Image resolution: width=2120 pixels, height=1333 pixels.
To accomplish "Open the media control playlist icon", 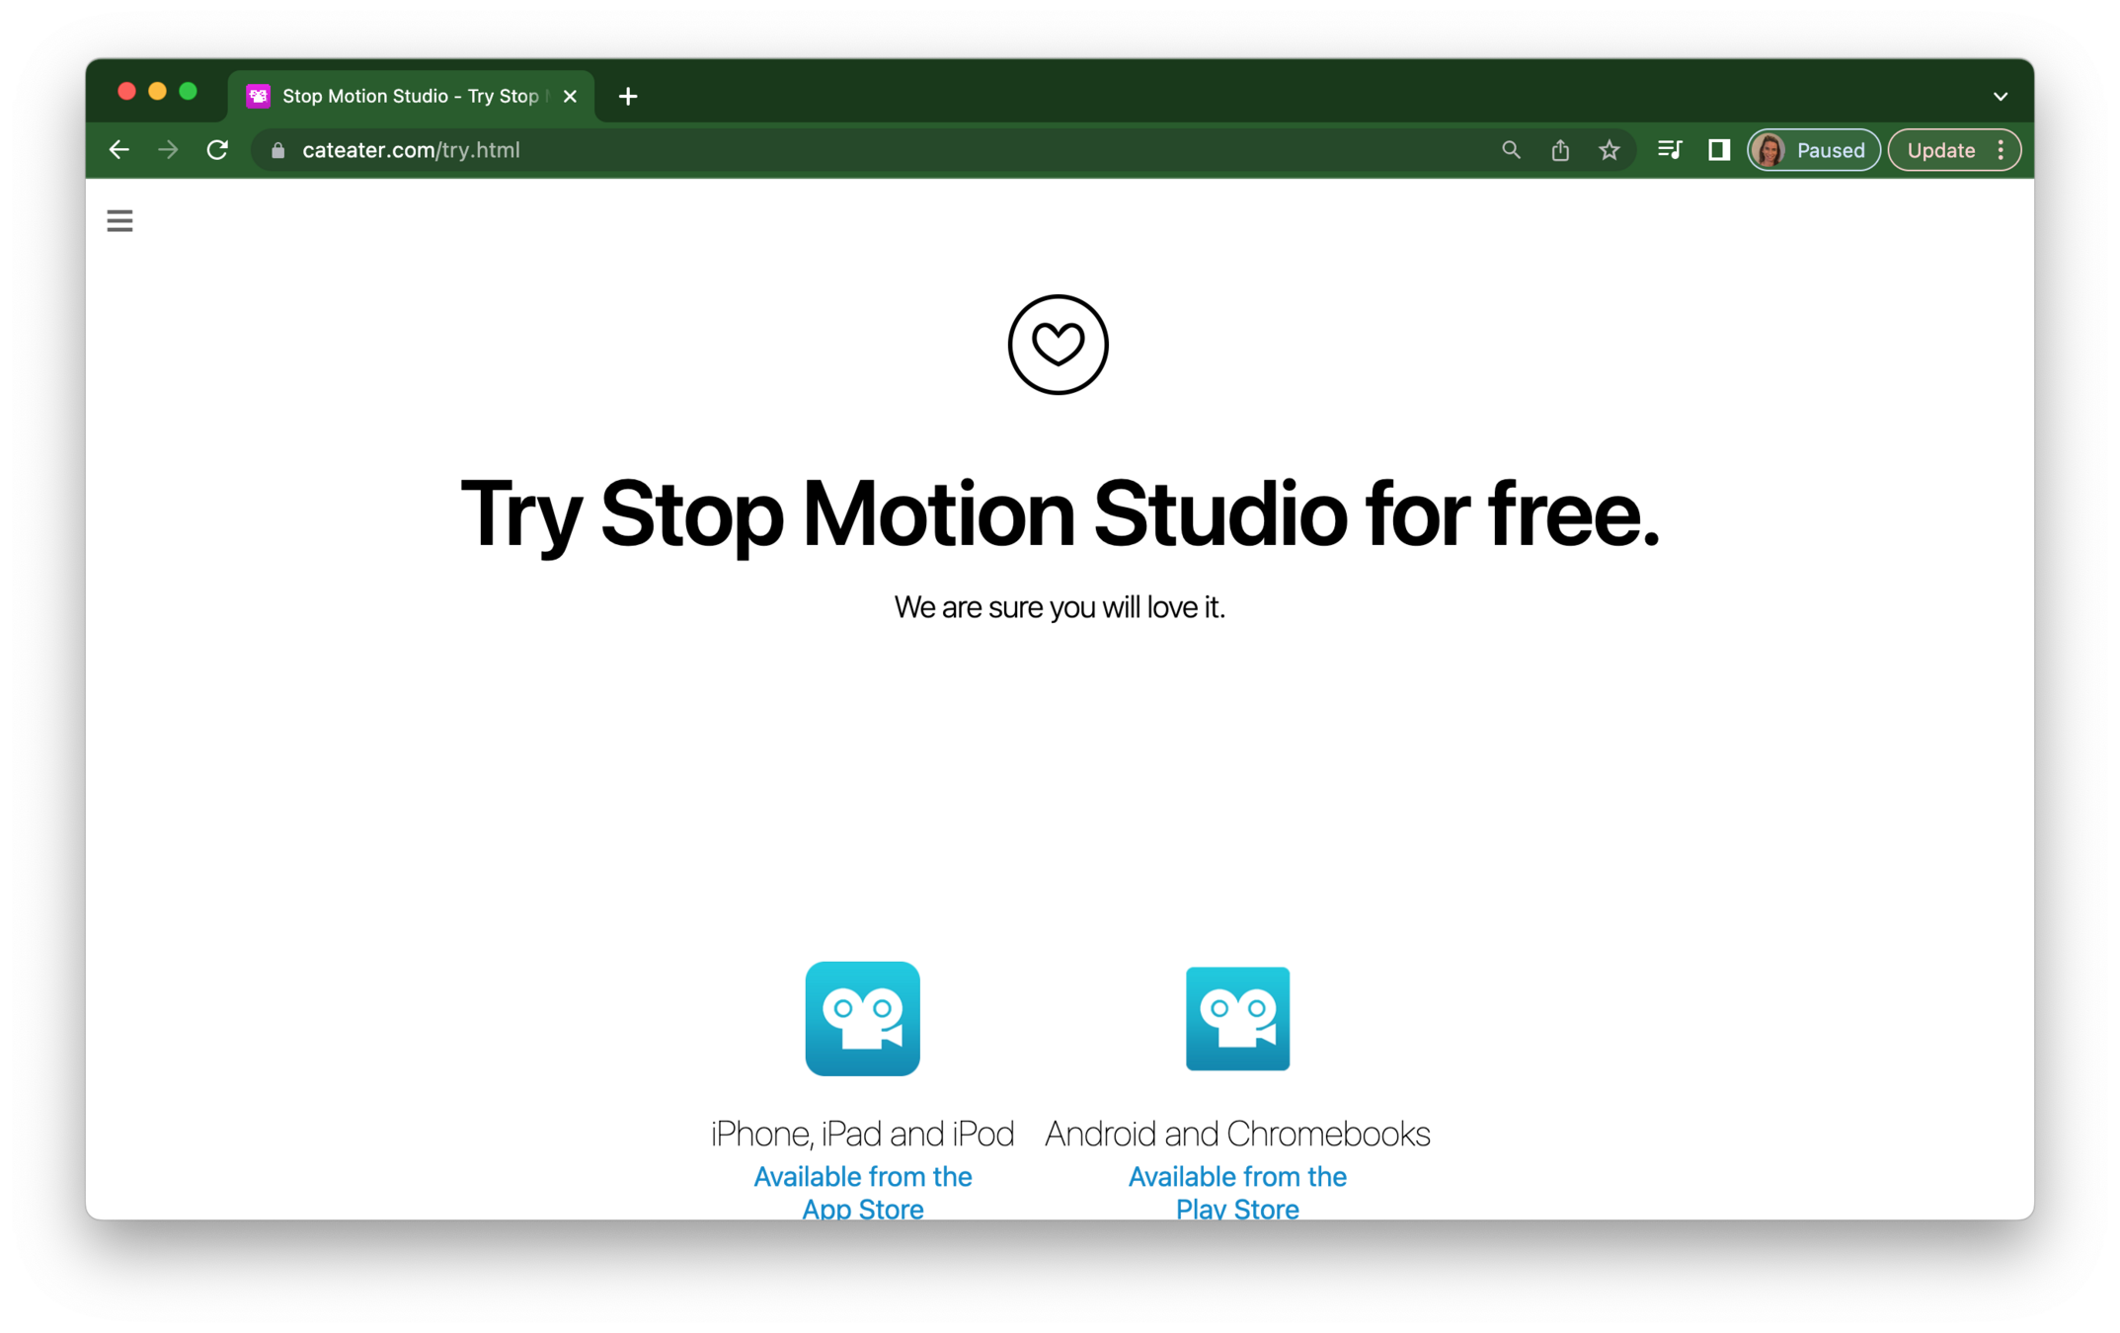I will click(1670, 150).
